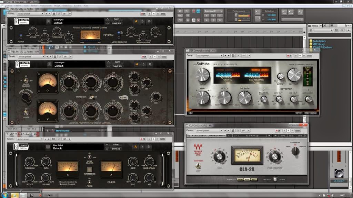This screenshot has width=353, height=198.
Task: Open the keyboard icon in the FG-Grey window
Action: pyautogui.click(x=163, y=14)
